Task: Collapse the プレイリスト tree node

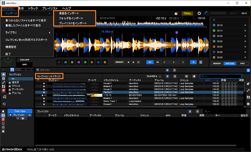Action: pos(11,115)
